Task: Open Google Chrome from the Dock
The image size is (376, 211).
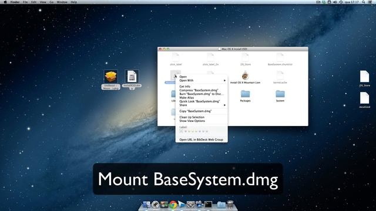Action: [x=173, y=205]
